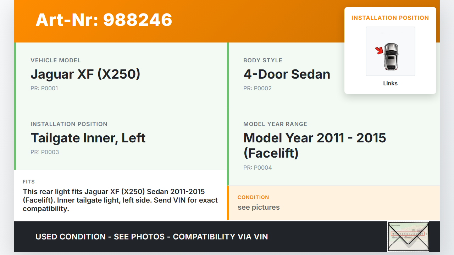The height and width of the screenshot is (255, 454).
Task: Click the BODY STYLE field label
Action: [x=263, y=60]
